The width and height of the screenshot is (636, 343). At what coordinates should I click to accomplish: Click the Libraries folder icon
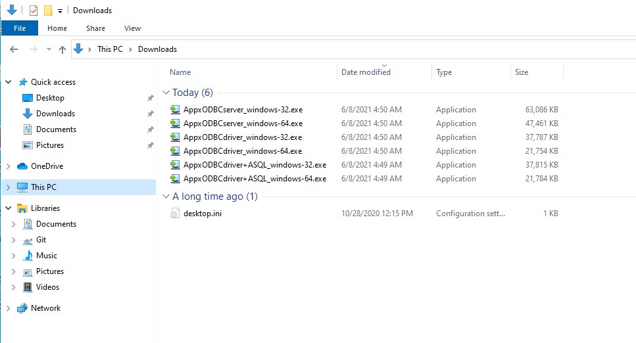[22, 208]
